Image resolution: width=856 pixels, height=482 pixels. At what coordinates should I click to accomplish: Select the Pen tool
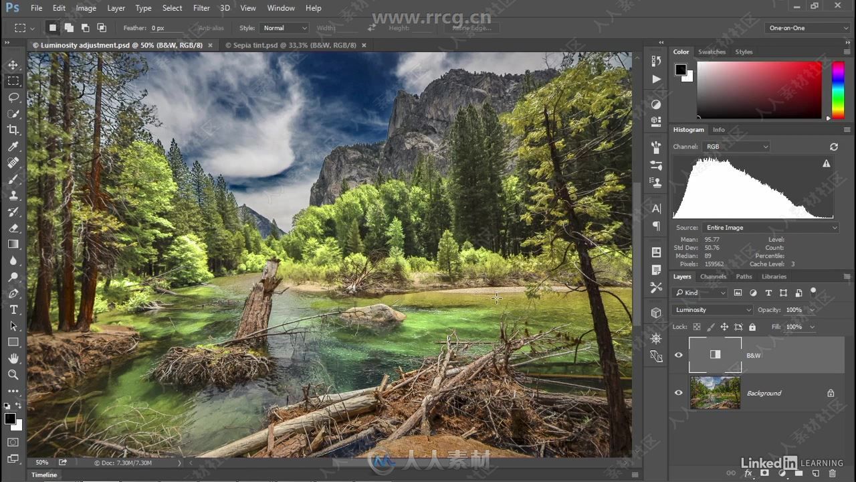point(13,293)
